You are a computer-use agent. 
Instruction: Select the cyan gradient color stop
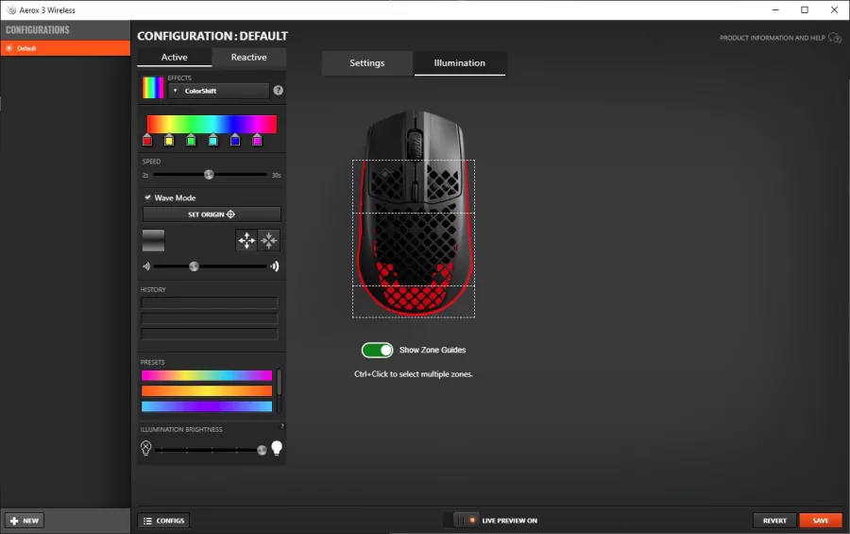(213, 141)
